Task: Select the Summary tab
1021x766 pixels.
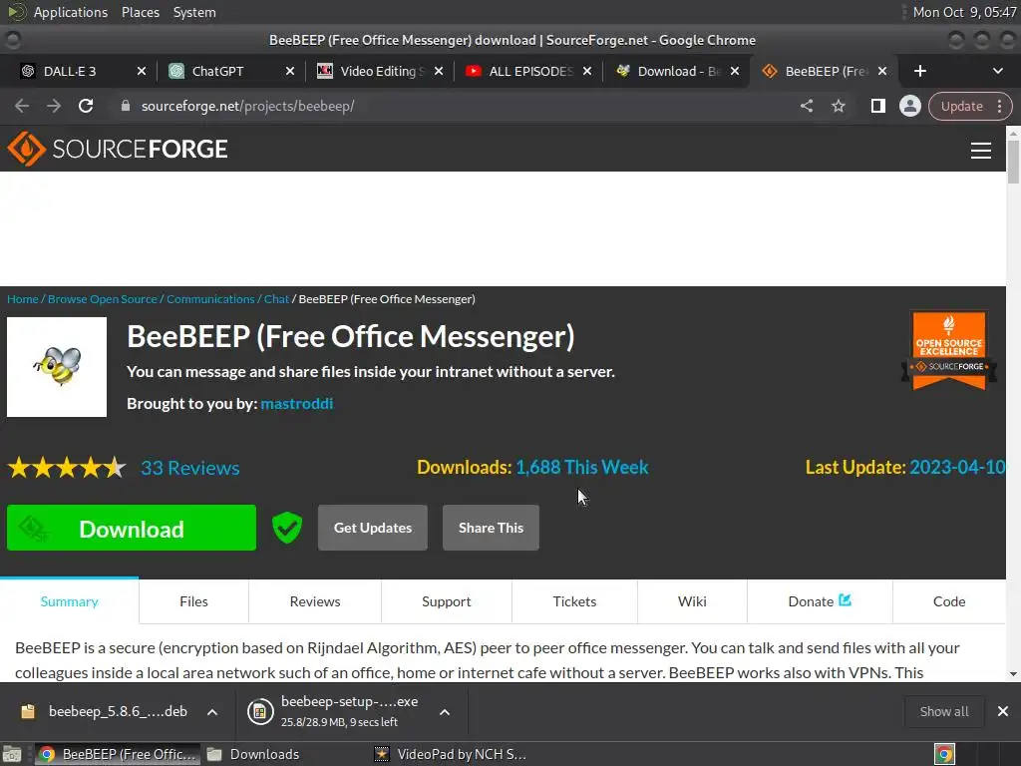Action: click(69, 601)
